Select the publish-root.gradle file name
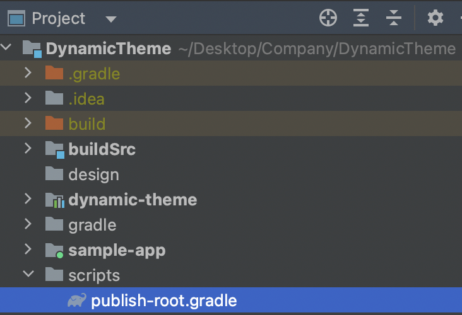The image size is (462, 315). click(164, 301)
